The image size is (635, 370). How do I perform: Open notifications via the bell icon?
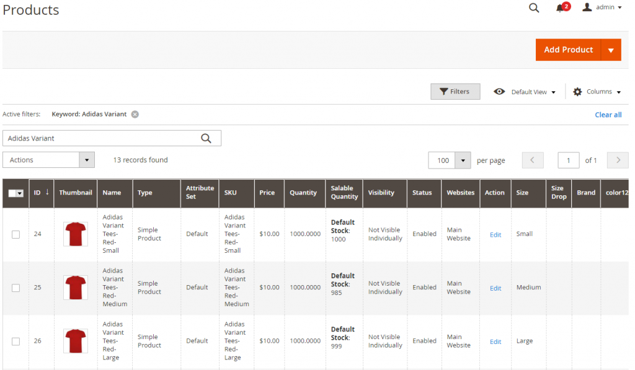click(x=560, y=7)
